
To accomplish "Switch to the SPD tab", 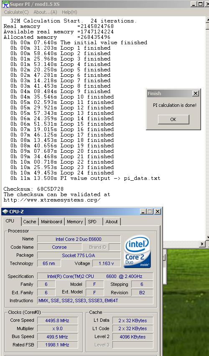I will 92,222.
